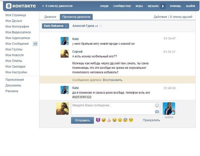Close the Алексей Гуров dialog tab

[x=101, y=26]
